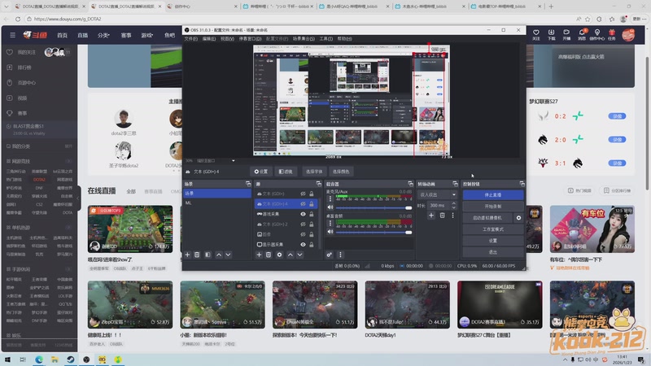
Task: Click 启动虚拟摄像机 button
Action: [x=487, y=218]
